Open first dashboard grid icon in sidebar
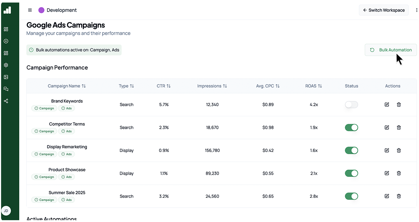 pos(6,29)
